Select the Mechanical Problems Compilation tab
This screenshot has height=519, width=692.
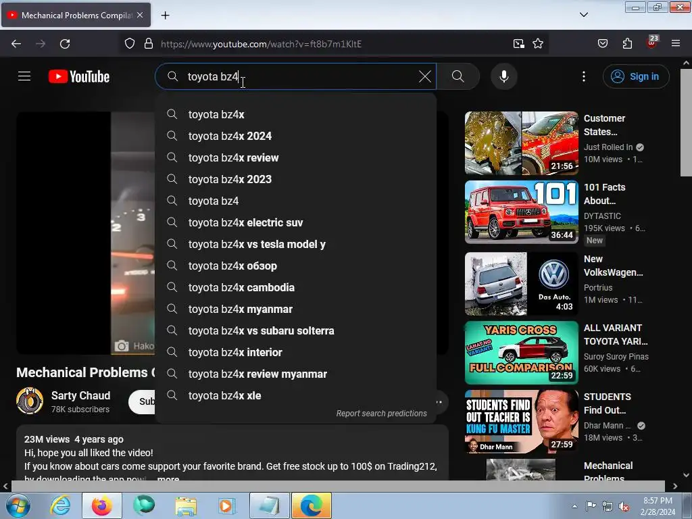tap(76, 15)
